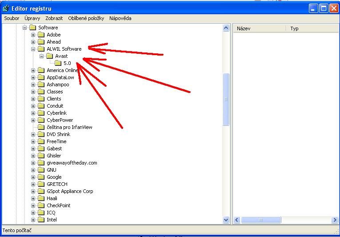Open the Zobrazit menu
This screenshot has width=340, height=237.
click(54, 18)
